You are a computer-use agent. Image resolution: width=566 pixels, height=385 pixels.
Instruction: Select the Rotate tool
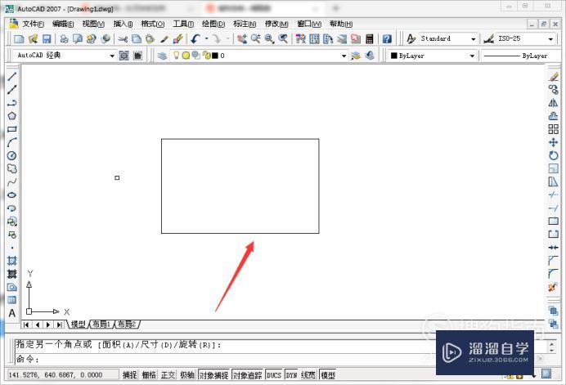[554, 155]
